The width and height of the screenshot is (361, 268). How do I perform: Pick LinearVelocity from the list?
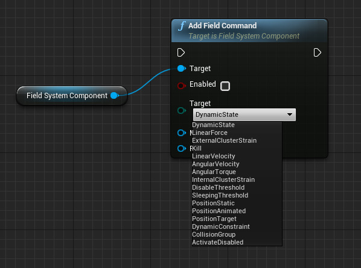(237, 156)
